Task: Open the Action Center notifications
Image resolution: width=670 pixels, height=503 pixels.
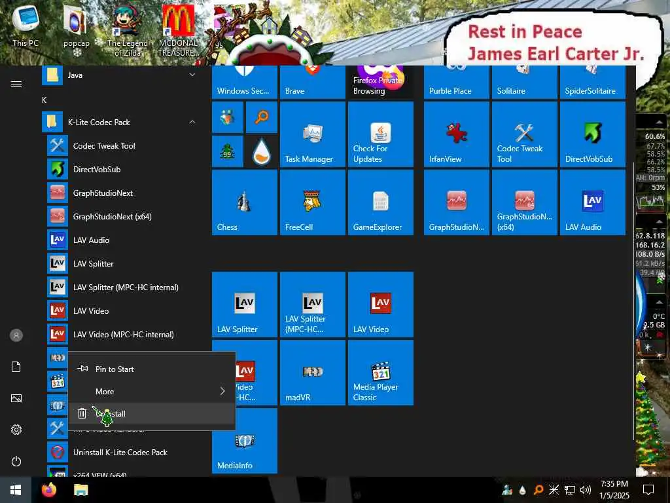Action: pos(648,490)
